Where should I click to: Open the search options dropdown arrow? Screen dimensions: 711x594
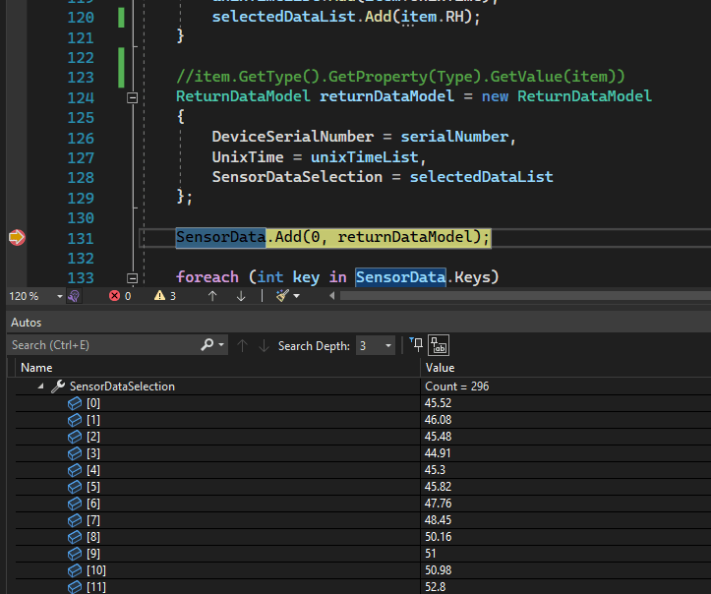click(x=221, y=345)
